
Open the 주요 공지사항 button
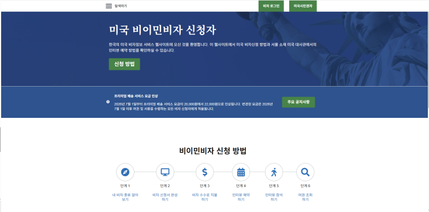(x=299, y=102)
